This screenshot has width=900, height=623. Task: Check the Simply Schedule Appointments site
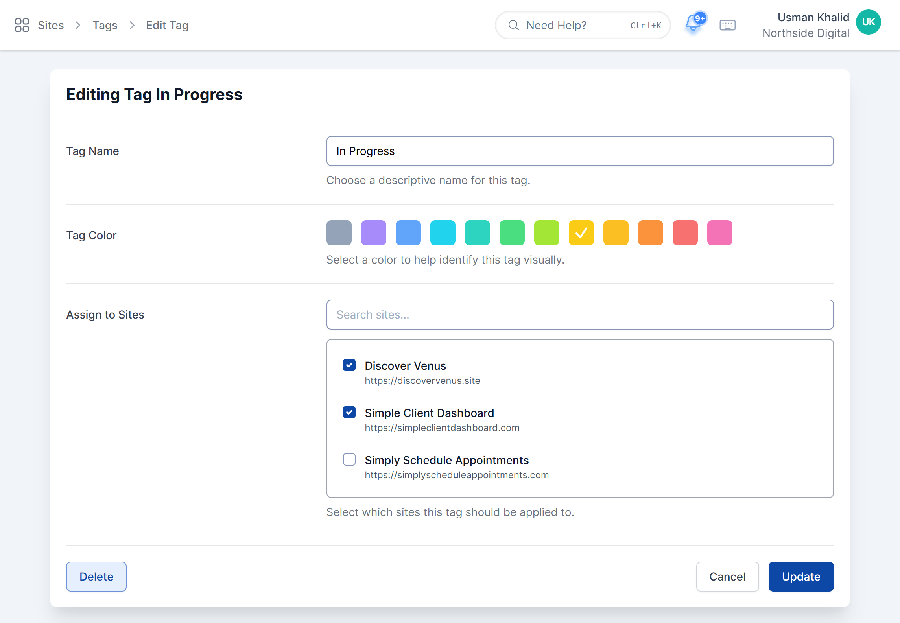[x=349, y=459]
